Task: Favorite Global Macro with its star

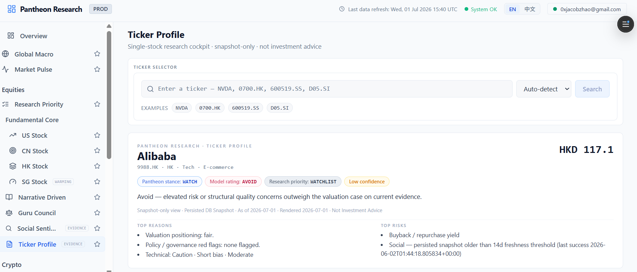Action: tap(97, 54)
